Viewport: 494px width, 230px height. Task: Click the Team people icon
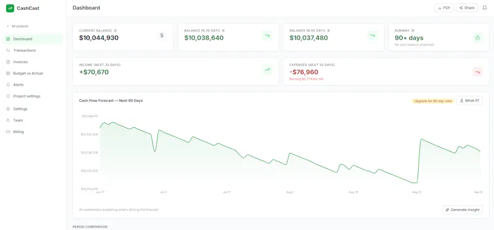[x=8, y=120]
